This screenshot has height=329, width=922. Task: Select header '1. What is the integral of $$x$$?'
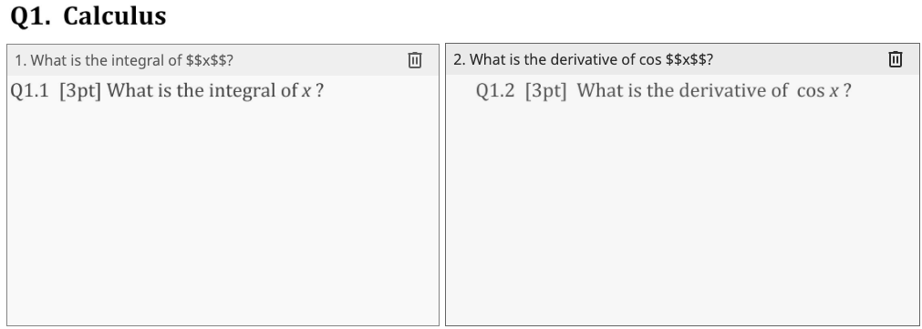[123, 60]
